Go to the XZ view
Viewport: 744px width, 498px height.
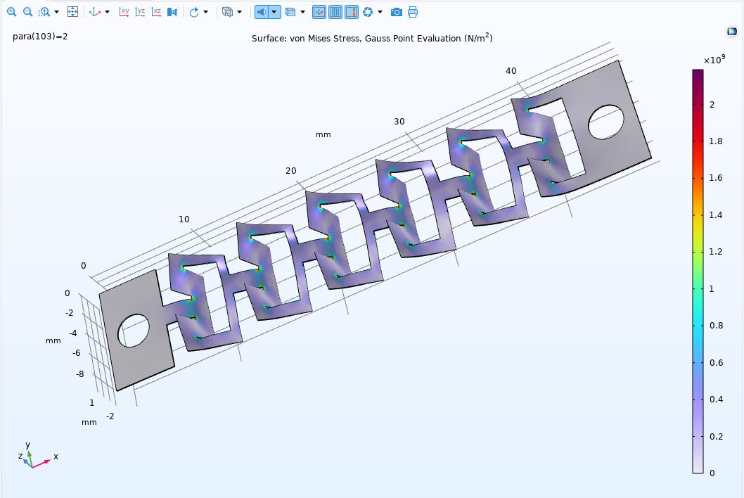157,11
